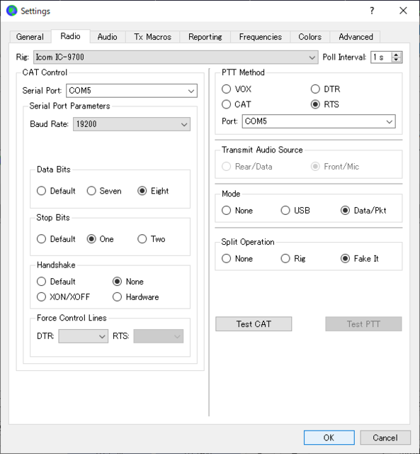
Task: Select Default for Data Bits
Action: (x=56, y=191)
